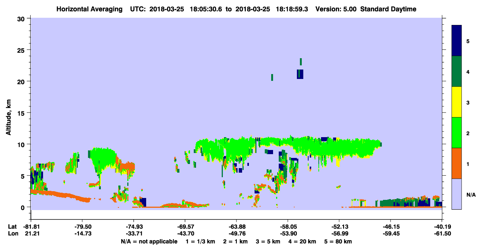Click the latitude value -69.57
The height and width of the screenshot is (252, 491).
click(185, 227)
